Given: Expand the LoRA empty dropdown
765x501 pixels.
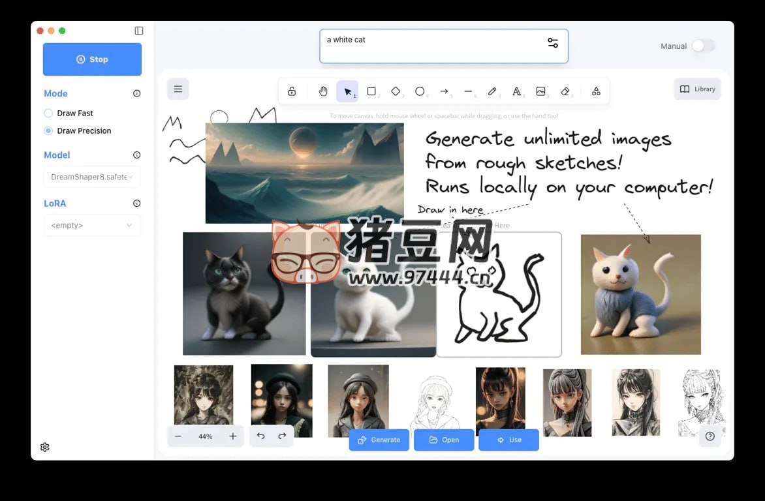Looking at the screenshot, I should (92, 225).
